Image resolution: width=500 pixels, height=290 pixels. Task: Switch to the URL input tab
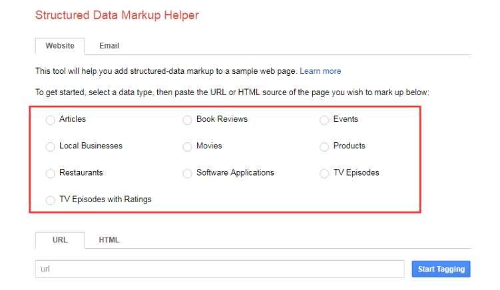coord(60,240)
